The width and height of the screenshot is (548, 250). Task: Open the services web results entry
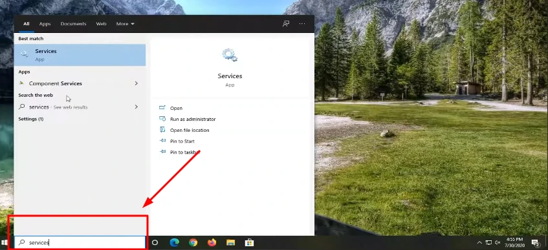pos(80,107)
